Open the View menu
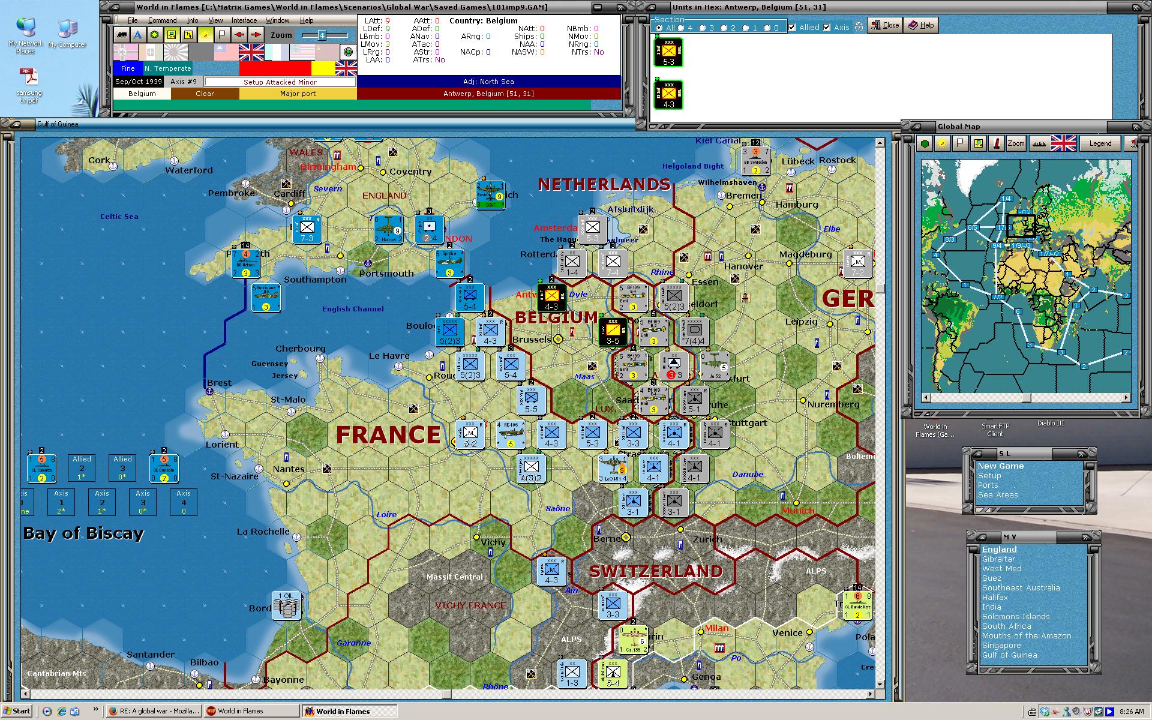The width and height of the screenshot is (1152, 720). 215,20
